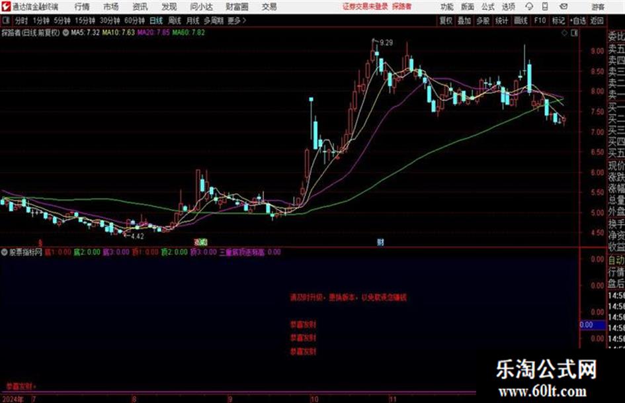Click the MA20: 7.85 indicator value
Screen dimensions: 625x403
pyautogui.click(x=153, y=32)
